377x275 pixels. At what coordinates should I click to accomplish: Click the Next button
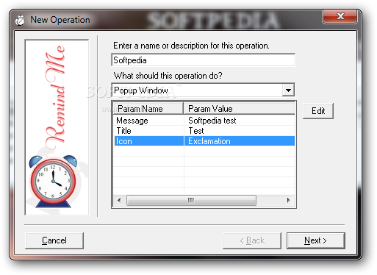click(315, 240)
